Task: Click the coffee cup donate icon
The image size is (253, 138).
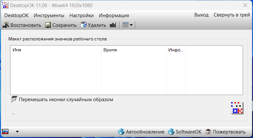Action: click(x=208, y=132)
